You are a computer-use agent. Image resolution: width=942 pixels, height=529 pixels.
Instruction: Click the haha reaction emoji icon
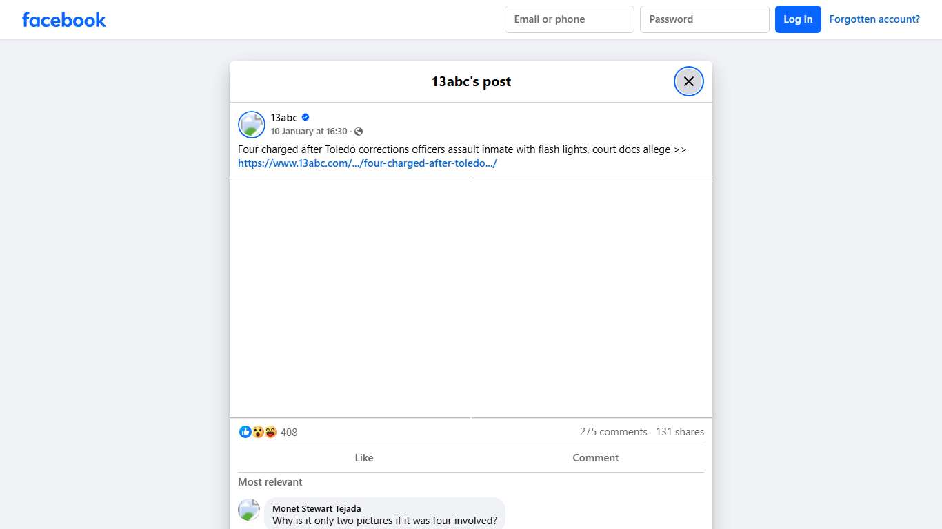[x=270, y=432]
